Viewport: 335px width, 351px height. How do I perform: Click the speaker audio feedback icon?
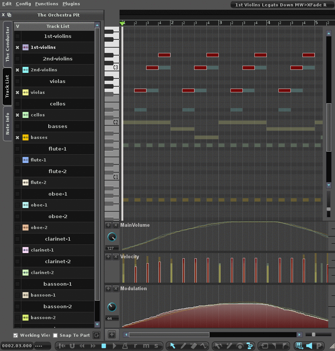(309, 346)
